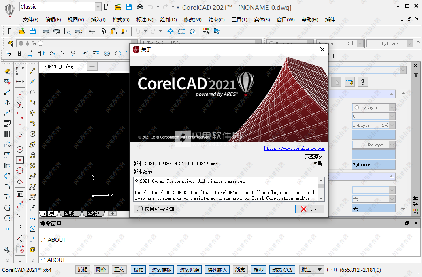Select the Delete eraser tool
Image resolution: width=422 pixels, height=277 pixels.
(x=7, y=71)
